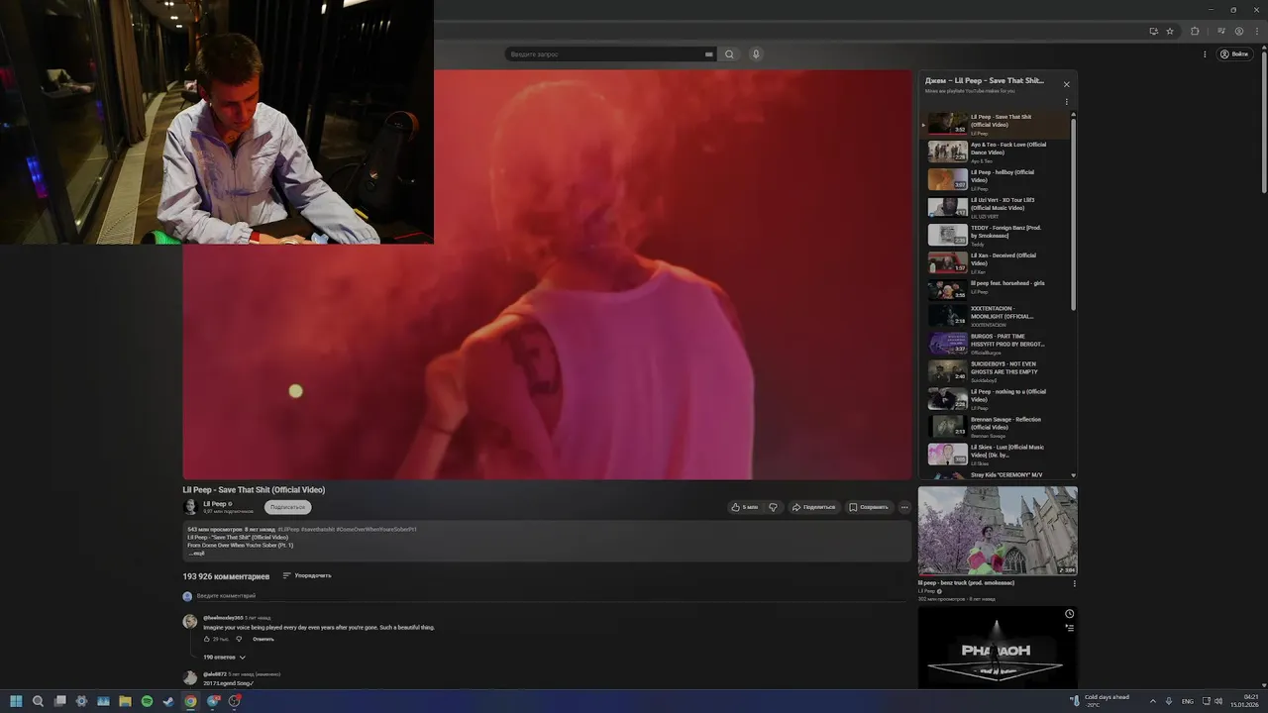Select TEDDY - Foreign Banz playlist item

tap(997, 235)
